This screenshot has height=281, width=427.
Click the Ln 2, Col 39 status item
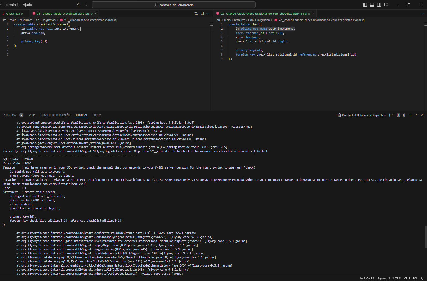tap(367, 278)
